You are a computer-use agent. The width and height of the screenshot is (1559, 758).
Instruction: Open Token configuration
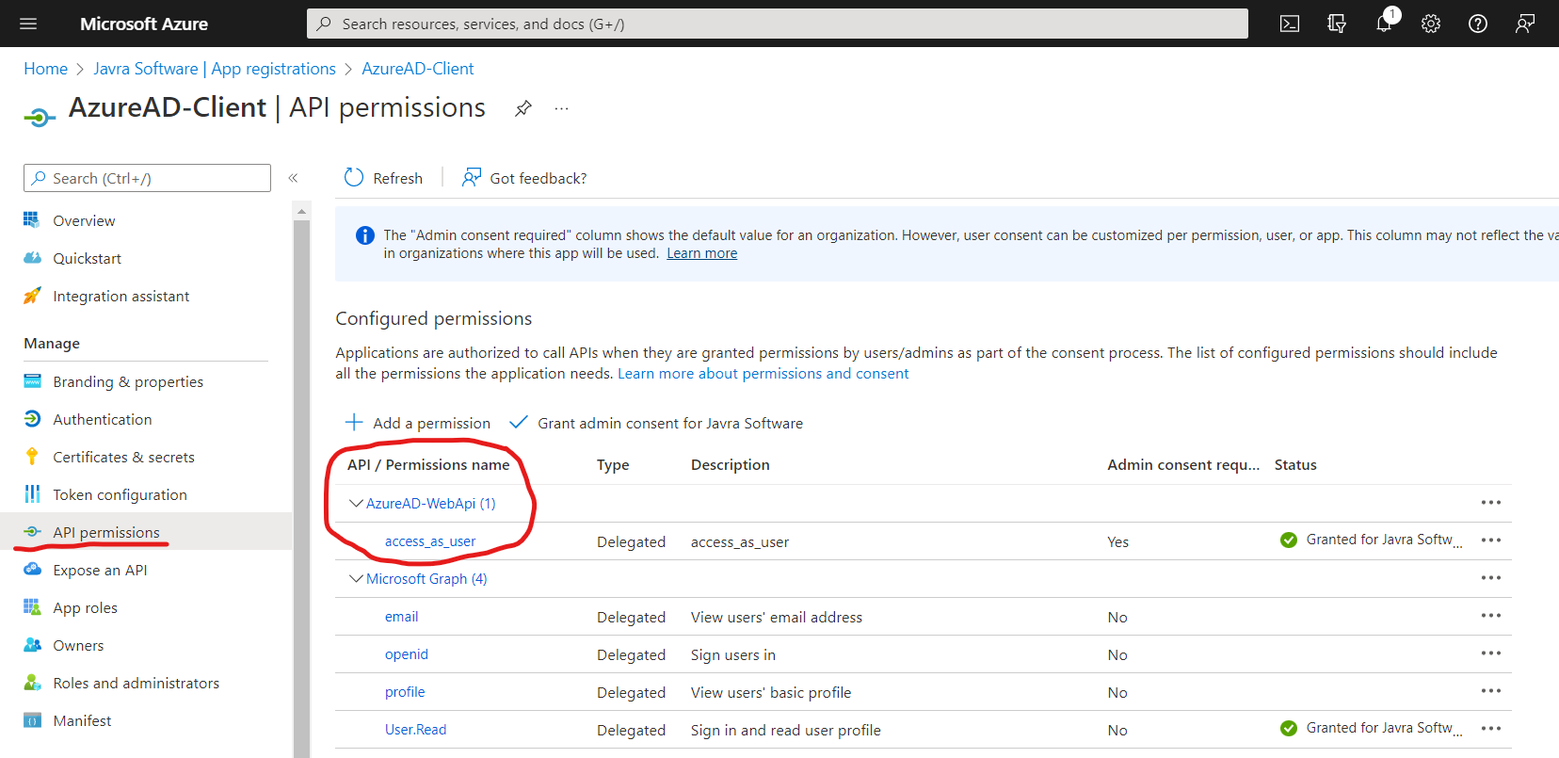120,494
